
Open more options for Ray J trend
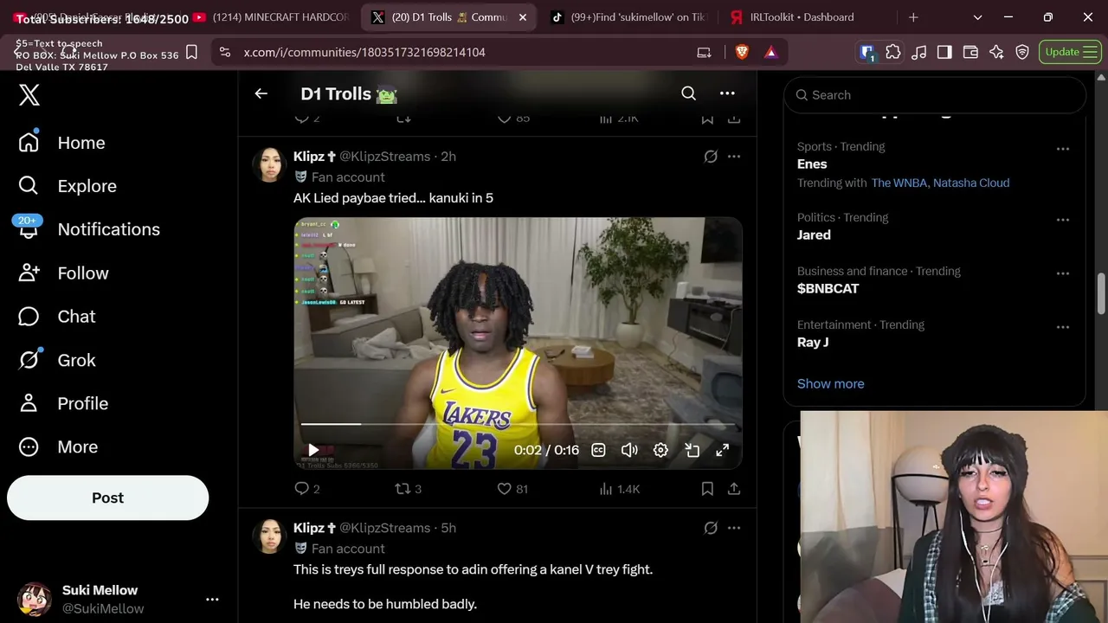(x=1063, y=327)
